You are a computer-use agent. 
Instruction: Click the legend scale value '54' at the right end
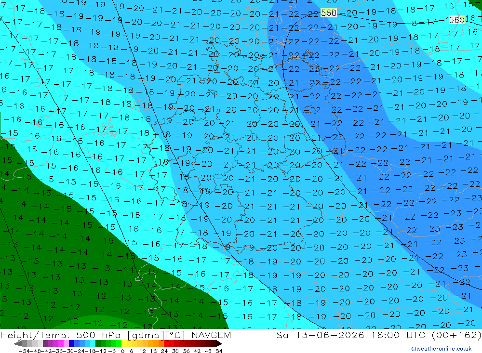pos(219,351)
